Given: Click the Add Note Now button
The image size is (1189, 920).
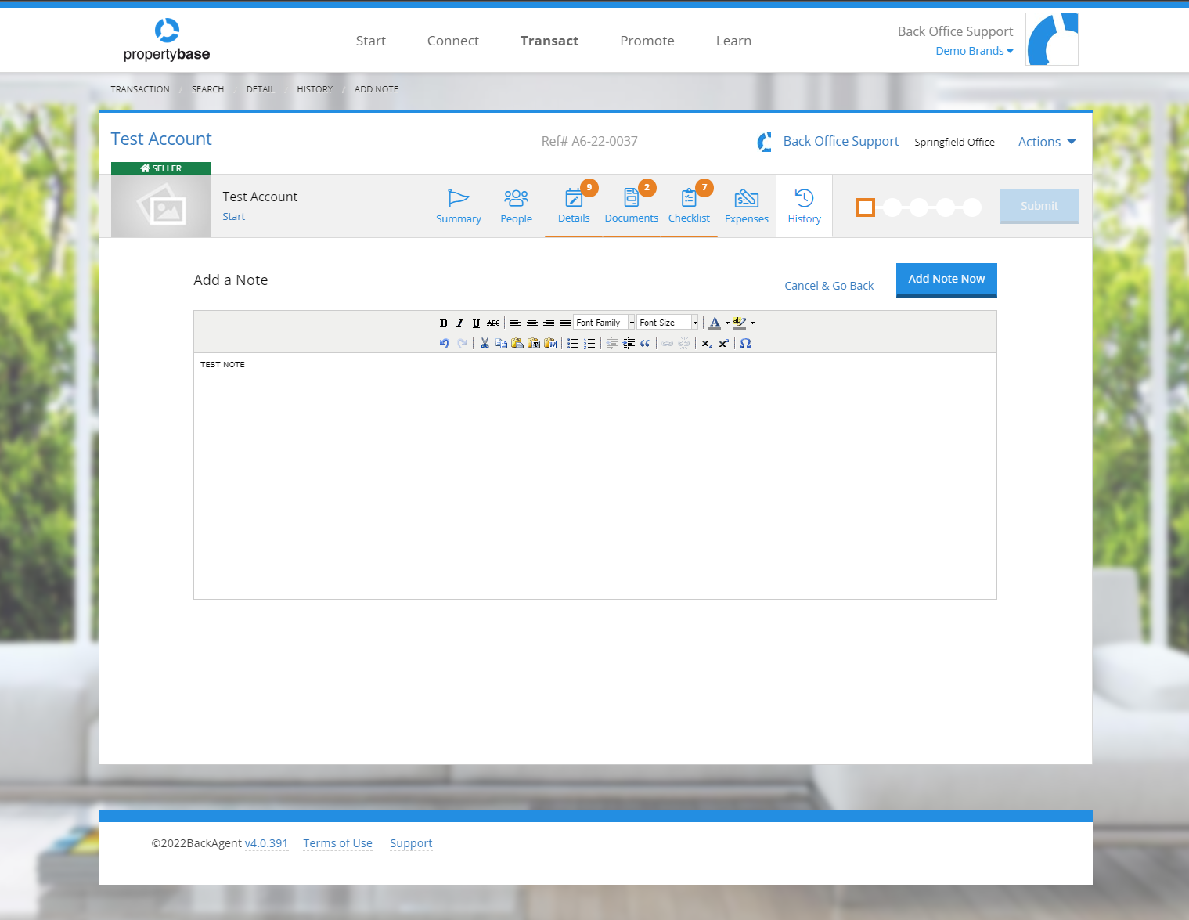Looking at the screenshot, I should (x=946, y=279).
